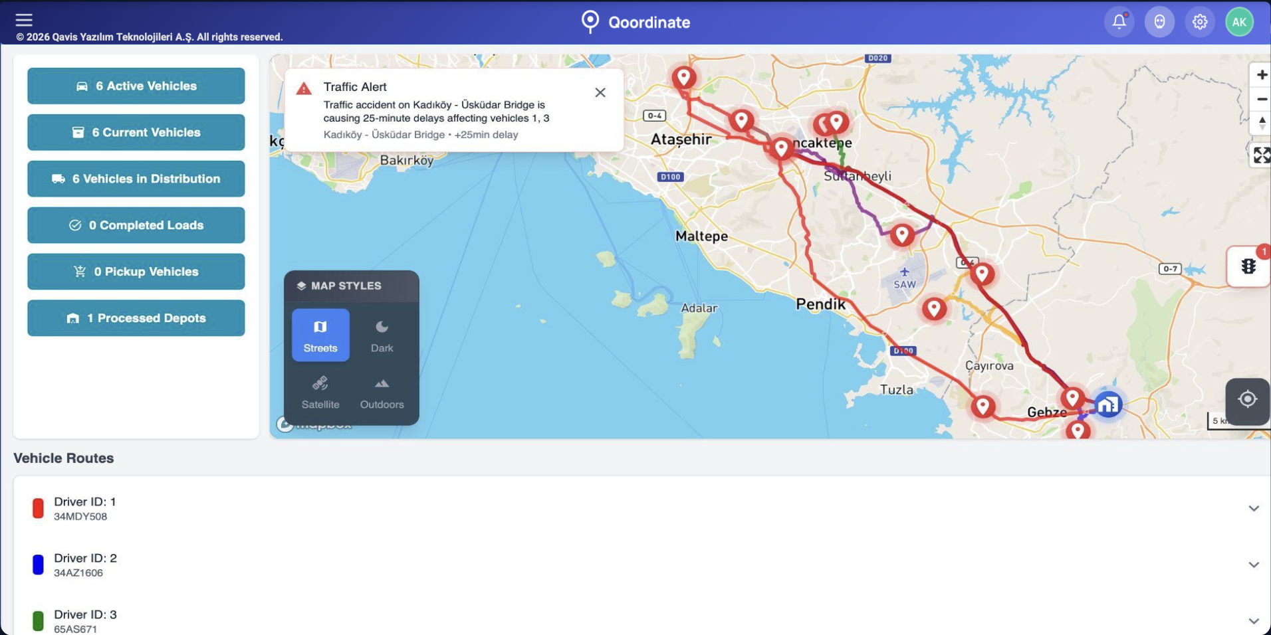Open the AK user avatar menu

(x=1240, y=22)
